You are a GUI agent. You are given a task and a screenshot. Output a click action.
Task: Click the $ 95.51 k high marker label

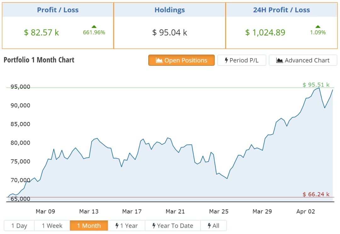pyautogui.click(x=316, y=85)
